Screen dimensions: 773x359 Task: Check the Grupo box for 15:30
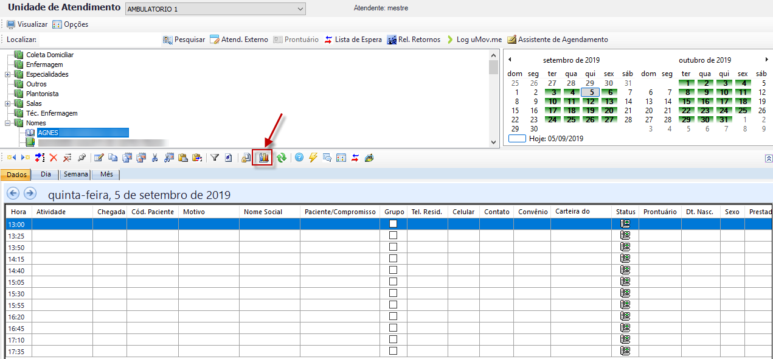click(x=393, y=293)
